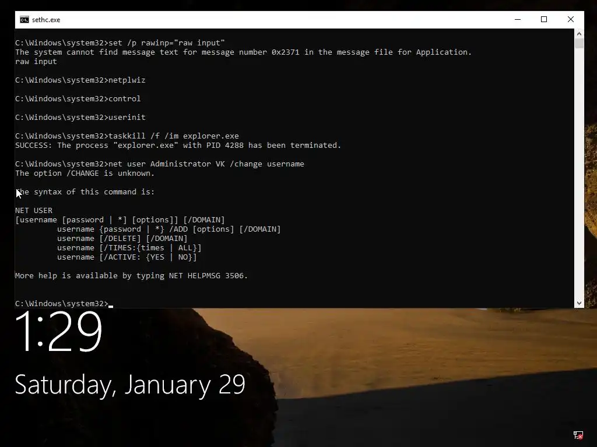The image size is (597, 447).
Task: Minimize the sethc.exe window
Action: [x=518, y=19]
